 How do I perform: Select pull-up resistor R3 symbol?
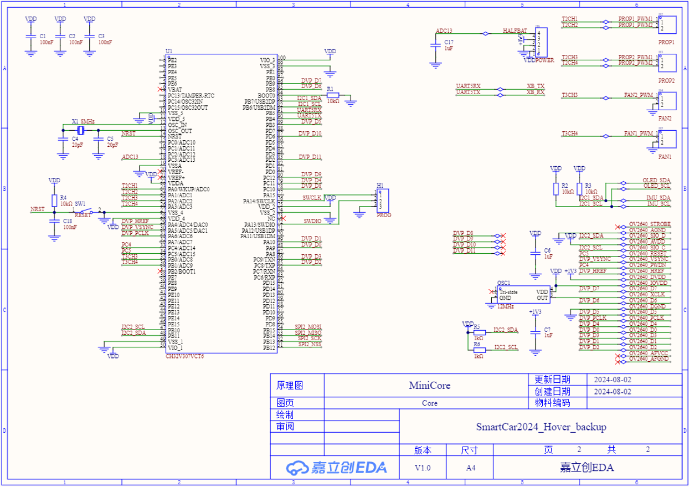579,189
